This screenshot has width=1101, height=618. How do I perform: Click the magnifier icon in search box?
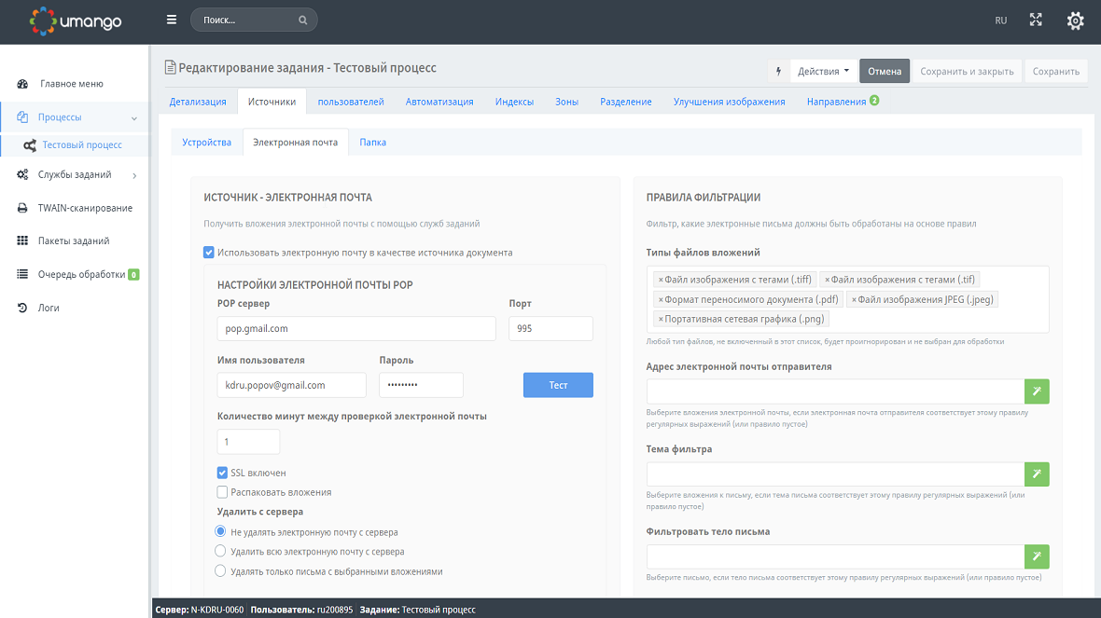click(x=302, y=20)
